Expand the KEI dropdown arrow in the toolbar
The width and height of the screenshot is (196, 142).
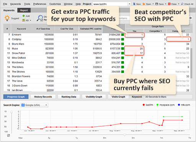[31, 20]
